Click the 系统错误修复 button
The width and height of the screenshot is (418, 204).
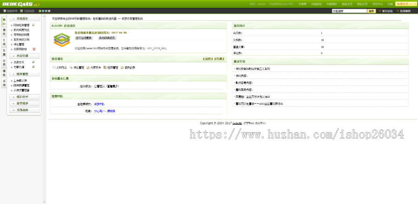[107, 38]
